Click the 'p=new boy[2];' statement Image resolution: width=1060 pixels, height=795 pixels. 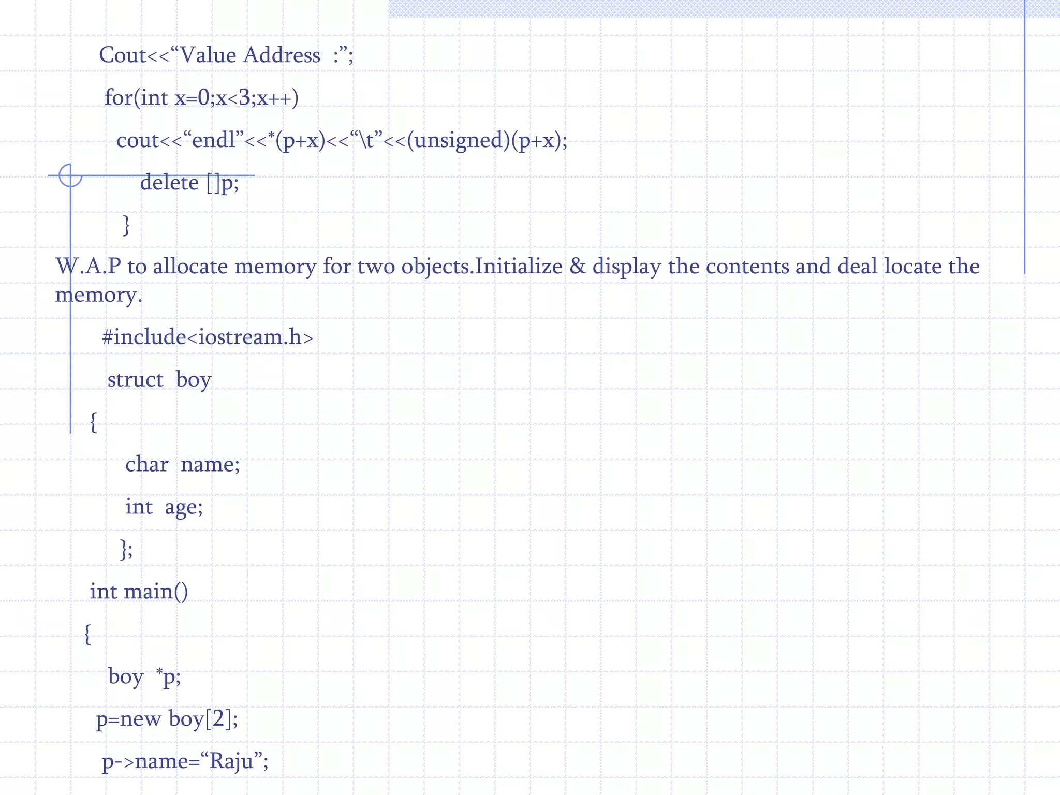pyautogui.click(x=167, y=719)
